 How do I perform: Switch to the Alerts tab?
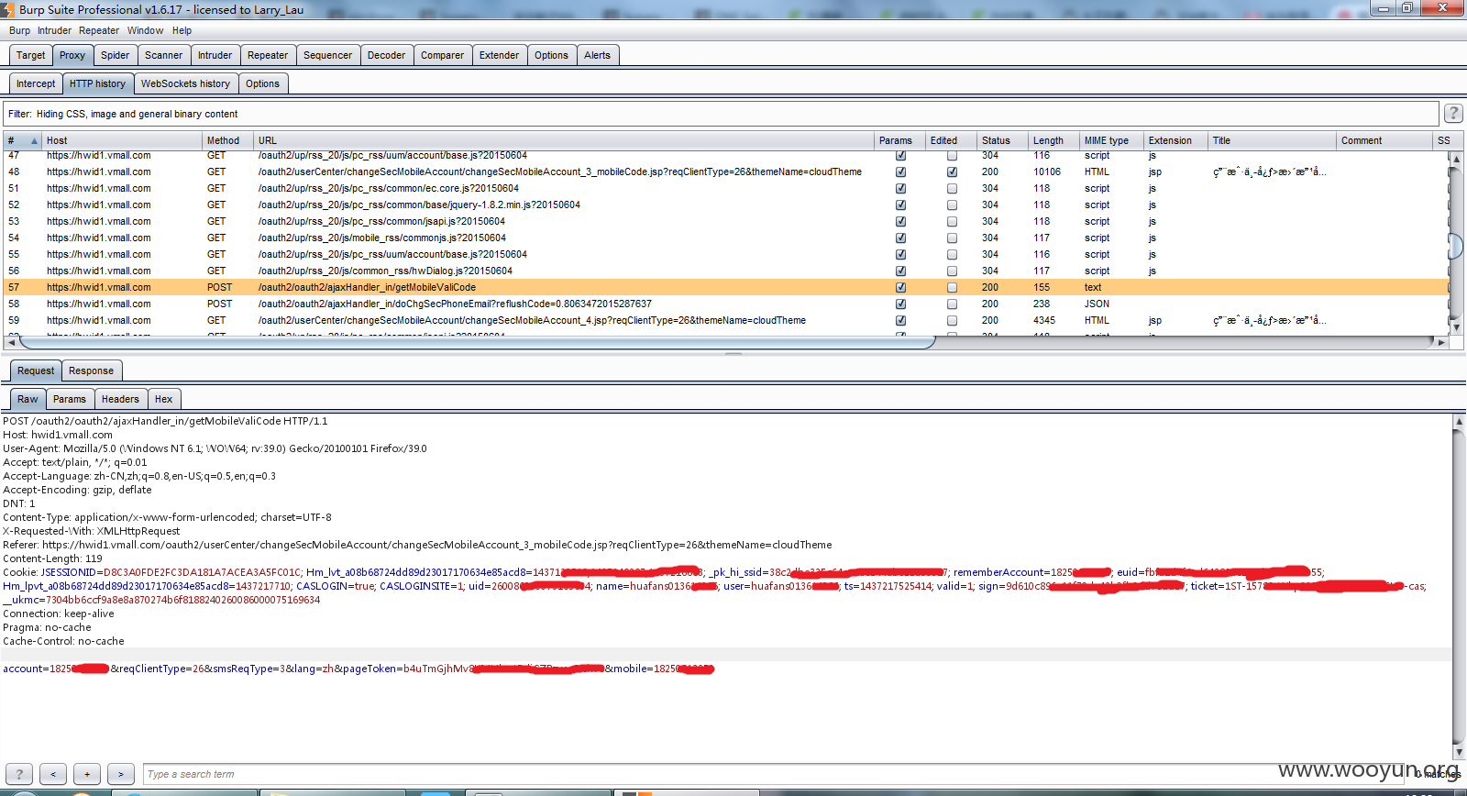coord(597,55)
